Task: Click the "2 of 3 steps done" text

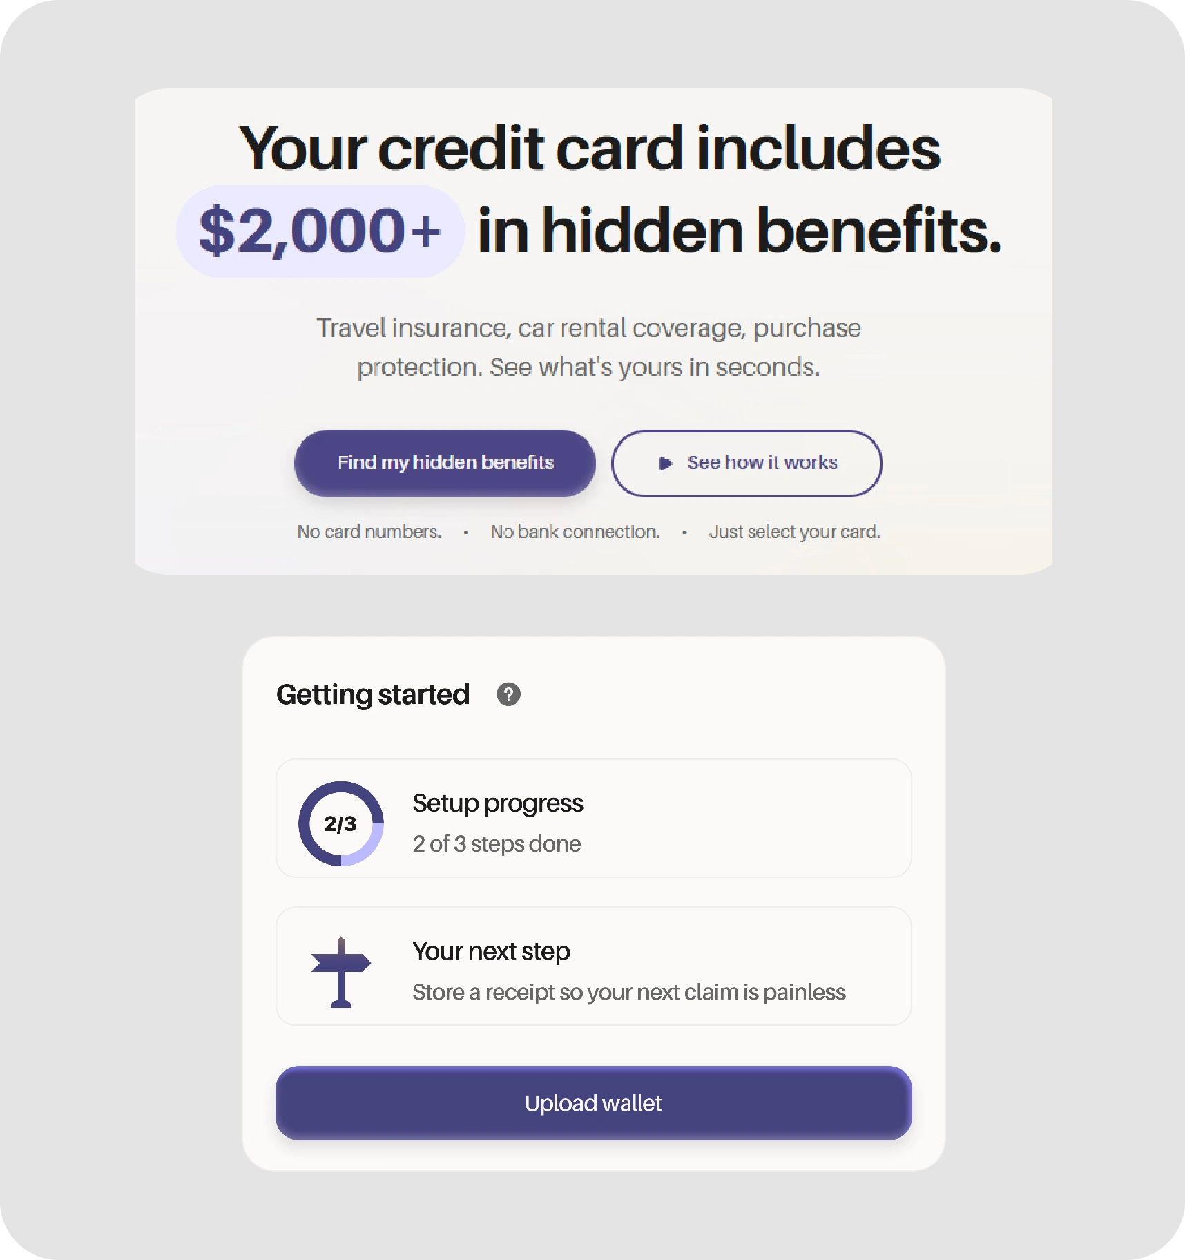Action: click(497, 843)
